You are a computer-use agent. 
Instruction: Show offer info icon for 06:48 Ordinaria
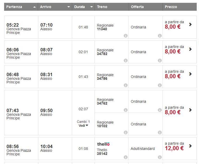pos(160,85)
